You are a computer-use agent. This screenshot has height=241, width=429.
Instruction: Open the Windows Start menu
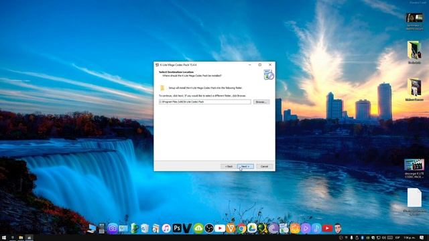pos(4,238)
